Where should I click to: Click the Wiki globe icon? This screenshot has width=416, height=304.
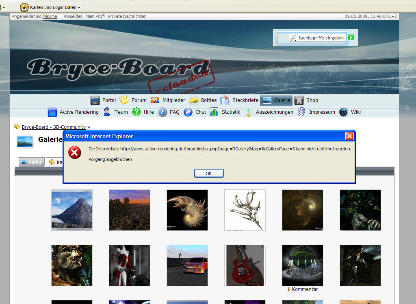(344, 112)
